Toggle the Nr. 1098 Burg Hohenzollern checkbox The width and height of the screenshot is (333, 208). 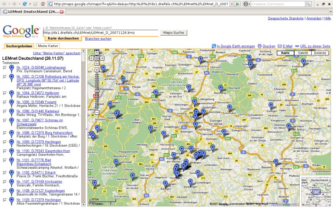[5, 133]
